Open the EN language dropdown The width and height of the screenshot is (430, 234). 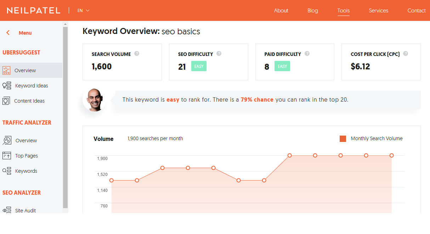pos(84,11)
